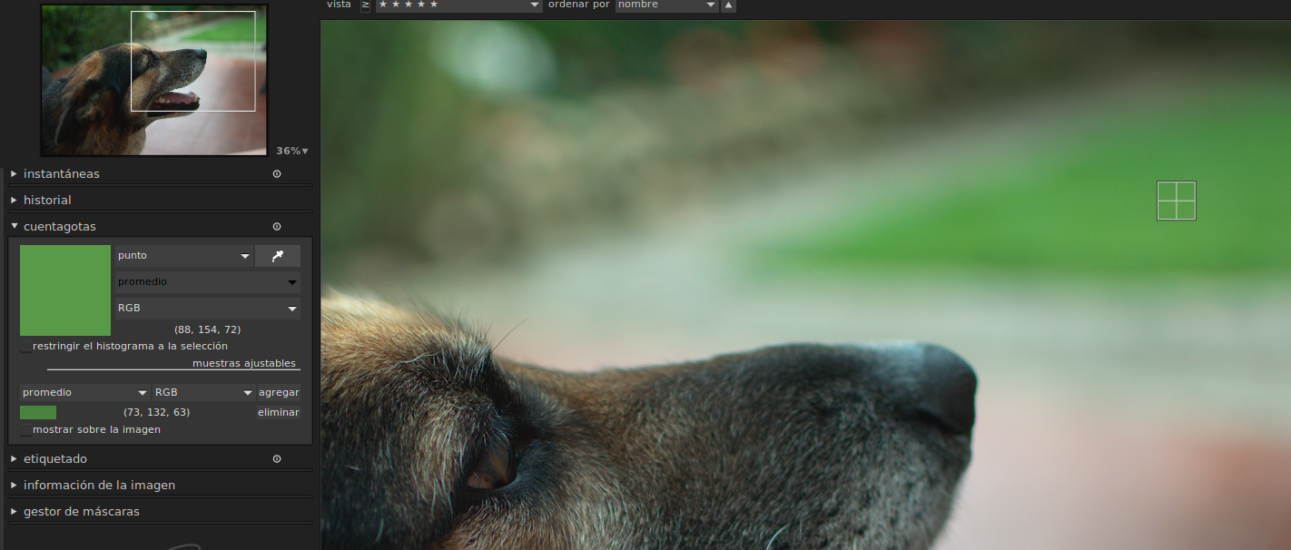The width and height of the screenshot is (1291, 550).
Task: Open the star rating filter dropdown
Action: pyautogui.click(x=458, y=5)
